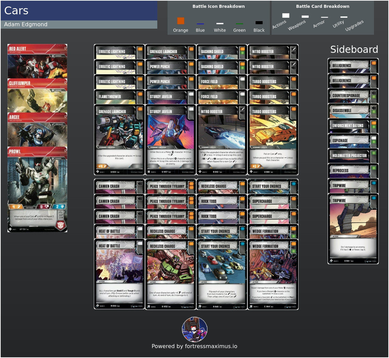Follow the 'Powered by fortressmaximus.io' link
This screenshot has width=389, height=358.
tap(194, 346)
